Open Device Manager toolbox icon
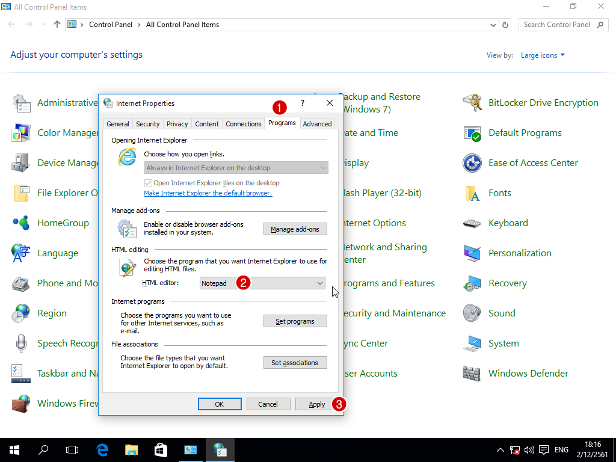Screen dimensions: 616x462 pyautogui.click(x=21, y=163)
